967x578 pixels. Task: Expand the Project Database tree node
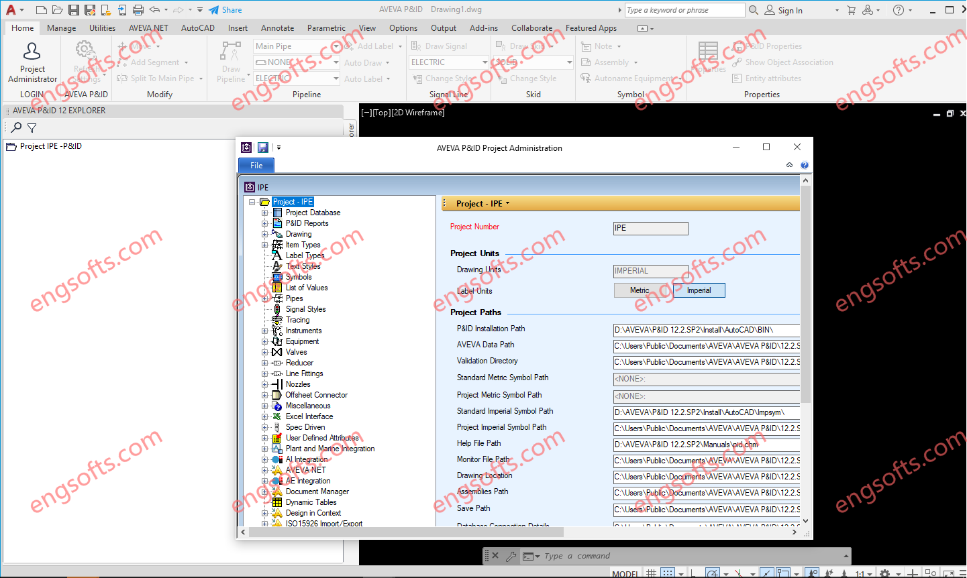[264, 212]
